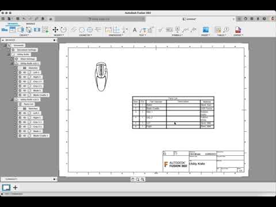Collapse the Browser panel header
276x207 pixels.
(x=3, y=40)
